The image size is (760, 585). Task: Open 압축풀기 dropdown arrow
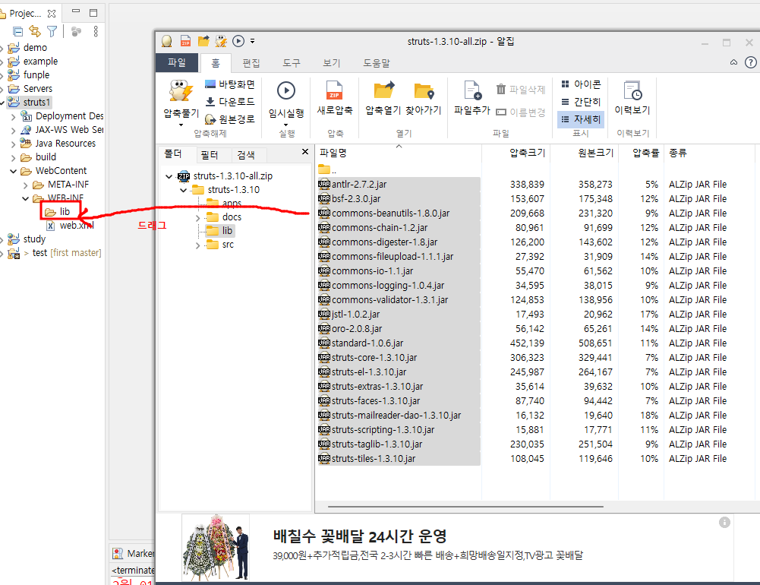(x=181, y=125)
